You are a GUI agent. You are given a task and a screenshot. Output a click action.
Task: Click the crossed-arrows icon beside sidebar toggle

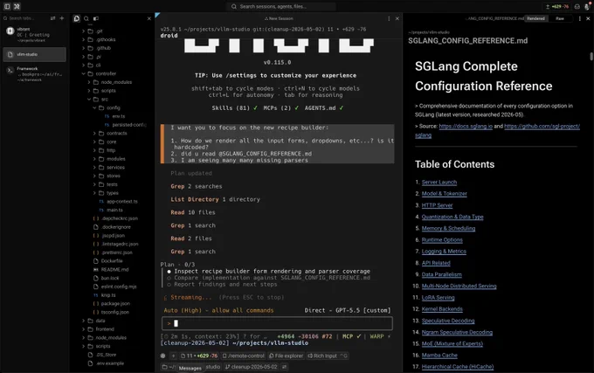pos(17,6)
